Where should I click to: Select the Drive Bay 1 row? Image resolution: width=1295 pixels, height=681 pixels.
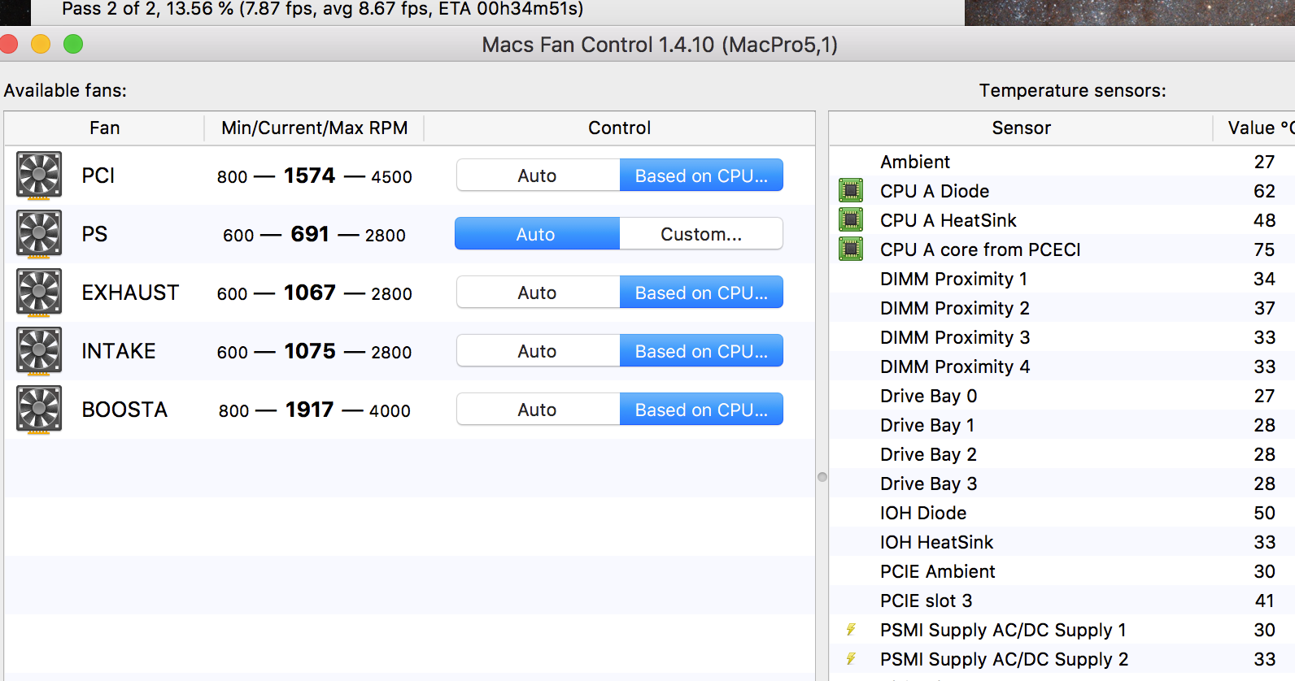(x=1062, y=425)
